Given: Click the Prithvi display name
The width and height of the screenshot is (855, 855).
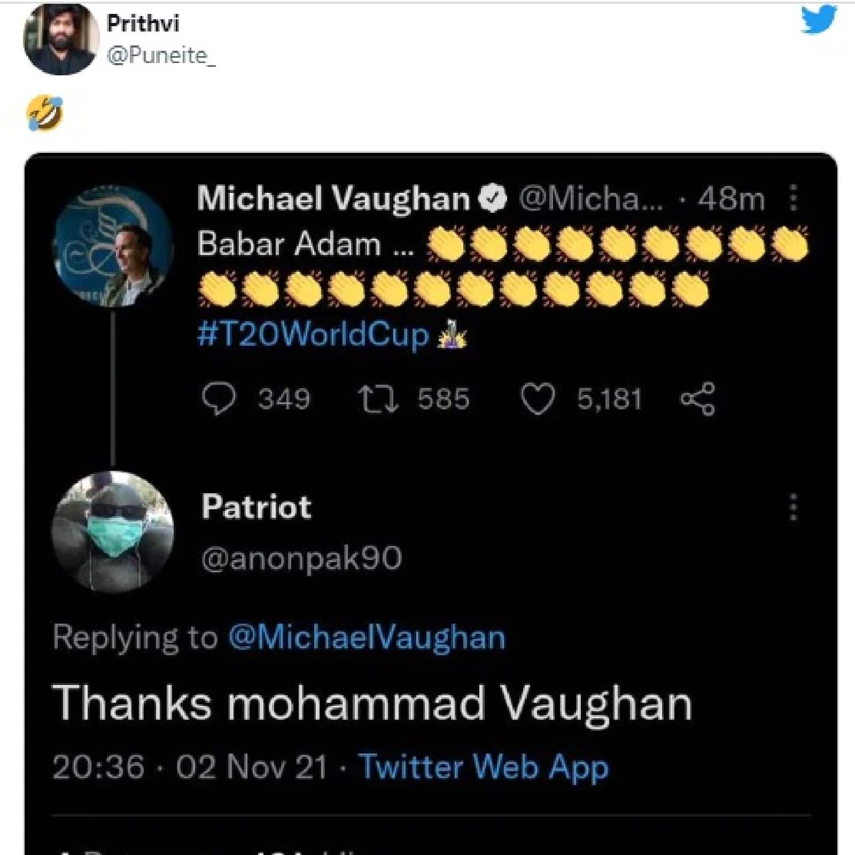Looking at the screenshot, I should (143, 23).
